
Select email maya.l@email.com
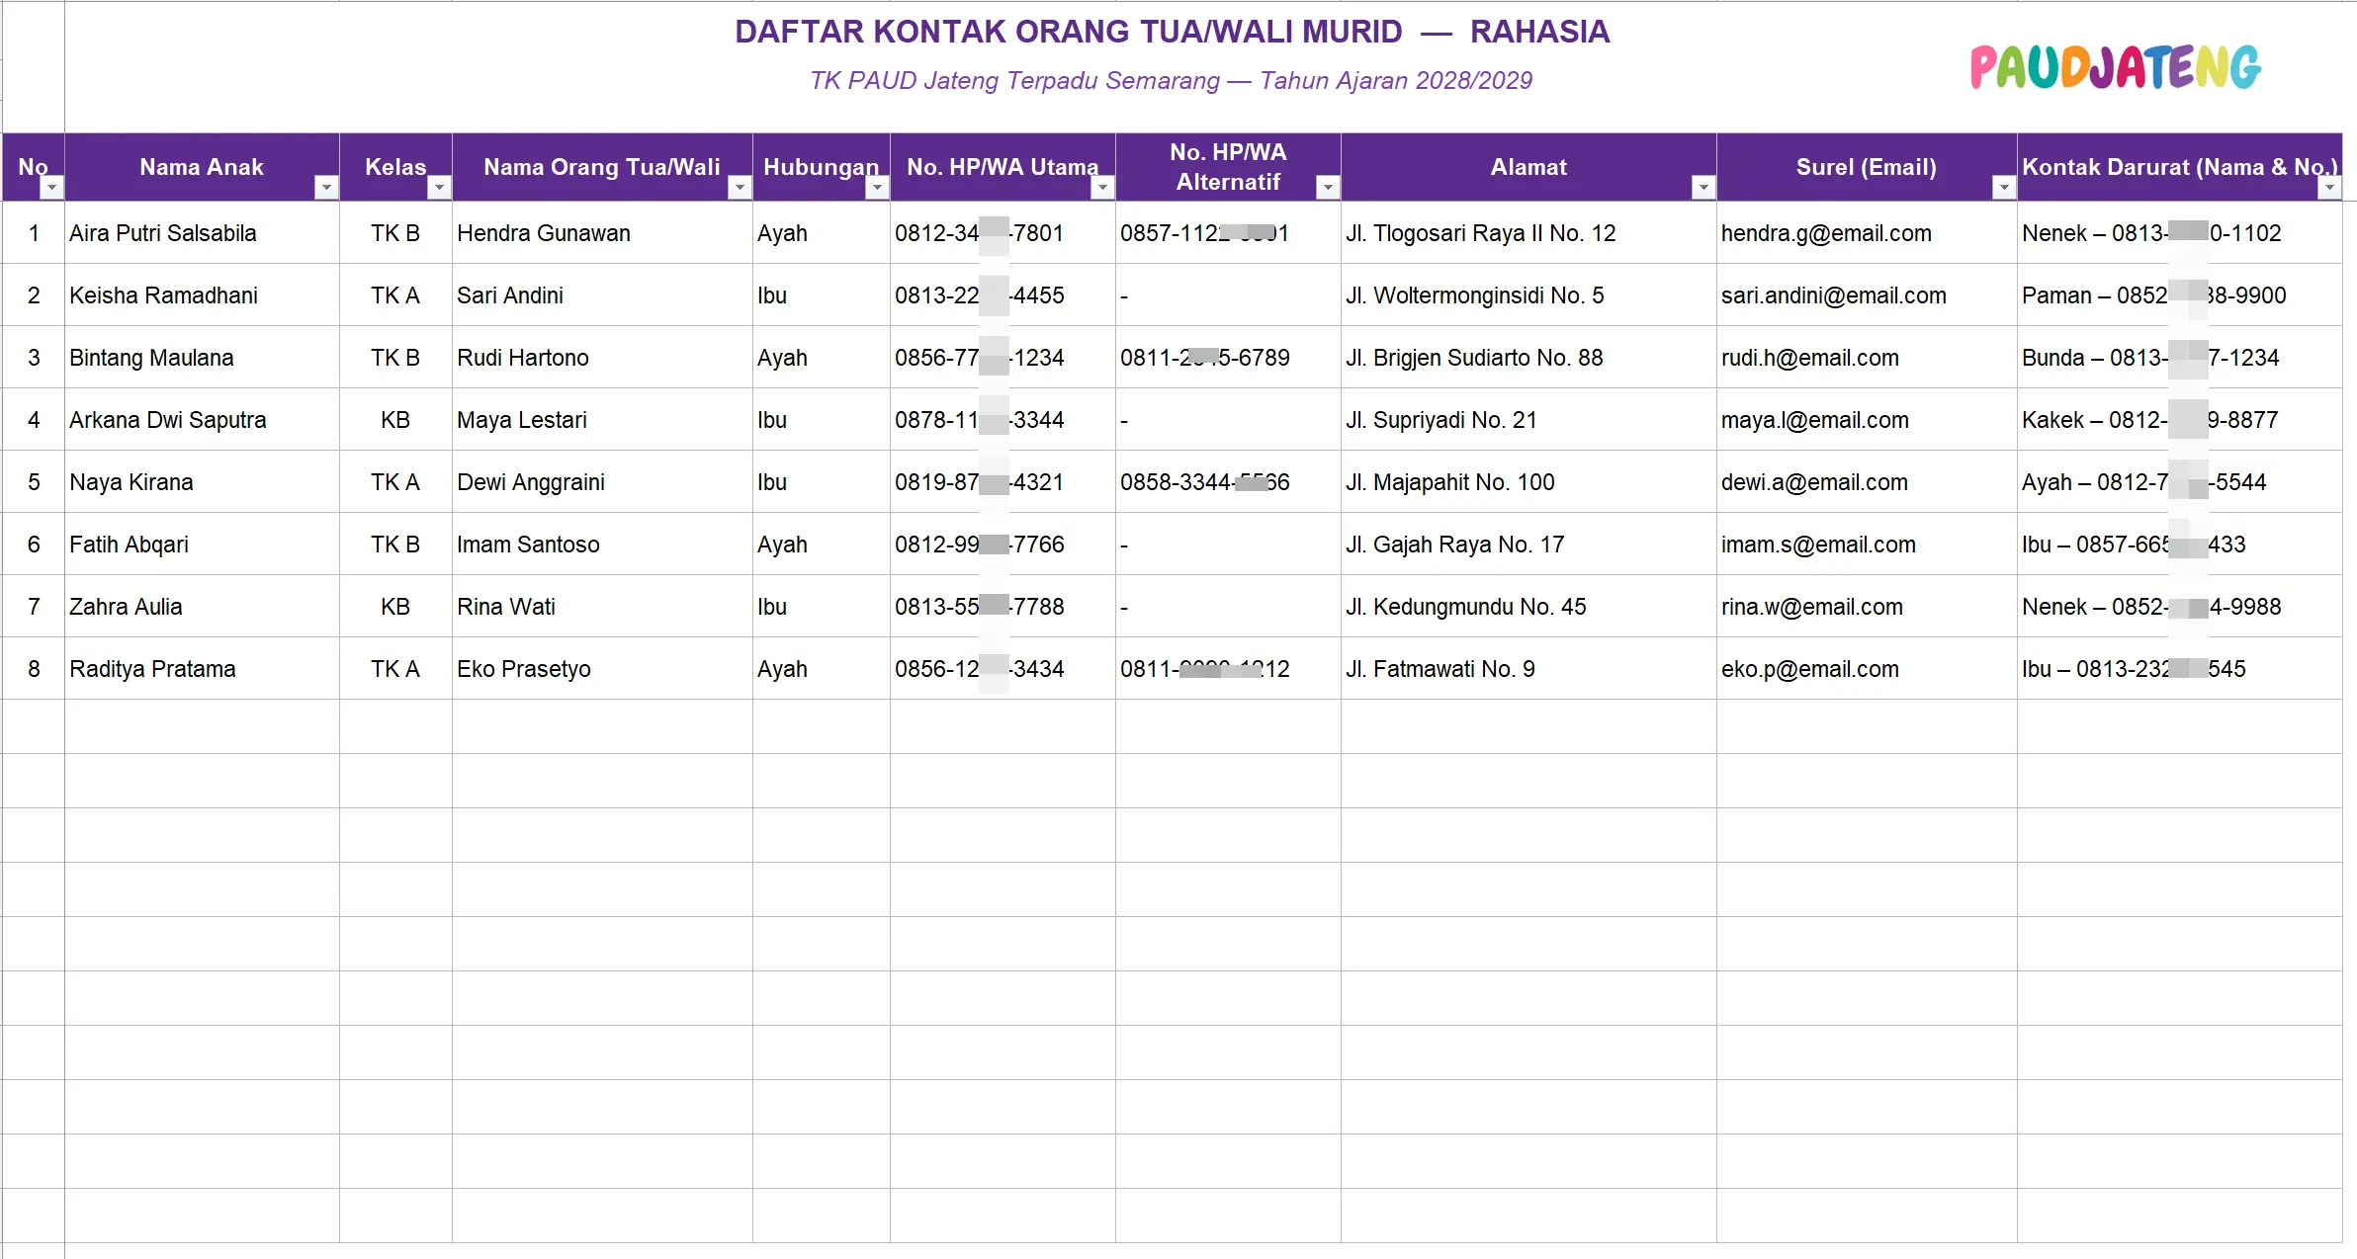tap(1867, 420)
